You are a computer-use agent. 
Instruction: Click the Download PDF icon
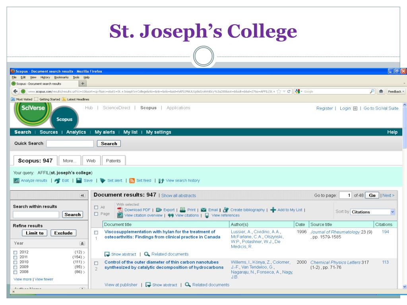120,210
